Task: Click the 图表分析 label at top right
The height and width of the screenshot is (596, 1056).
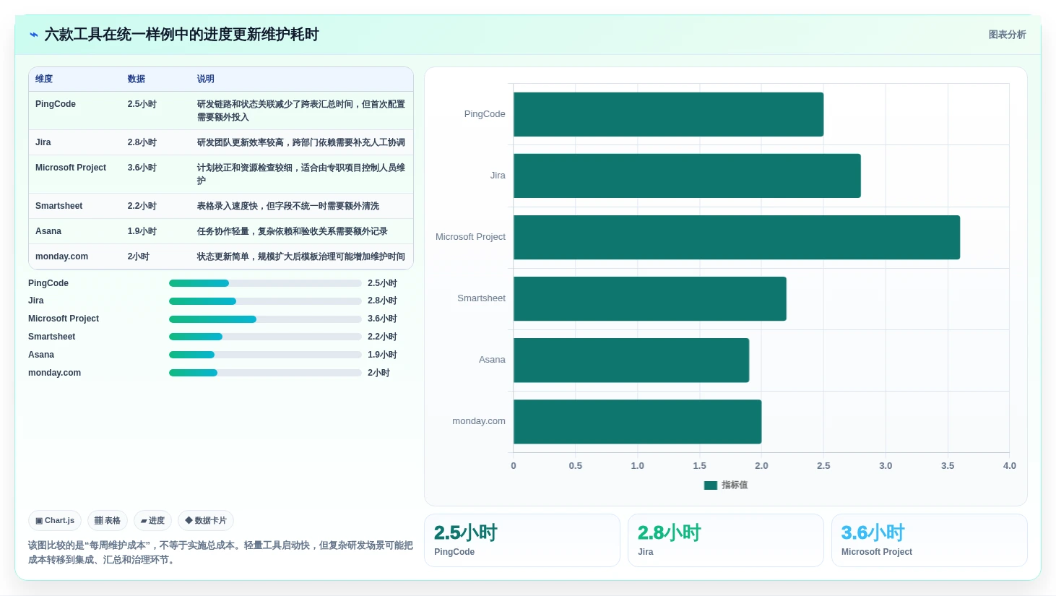Action: coord(1007,35)
